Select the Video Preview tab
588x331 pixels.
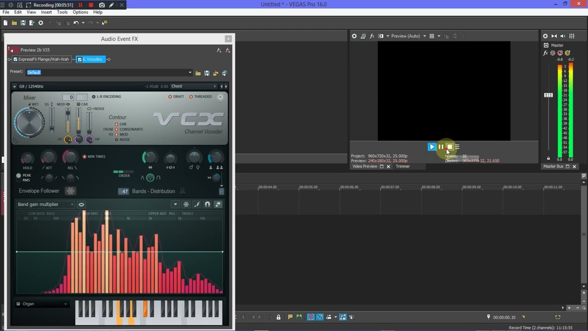coord(365,166)
